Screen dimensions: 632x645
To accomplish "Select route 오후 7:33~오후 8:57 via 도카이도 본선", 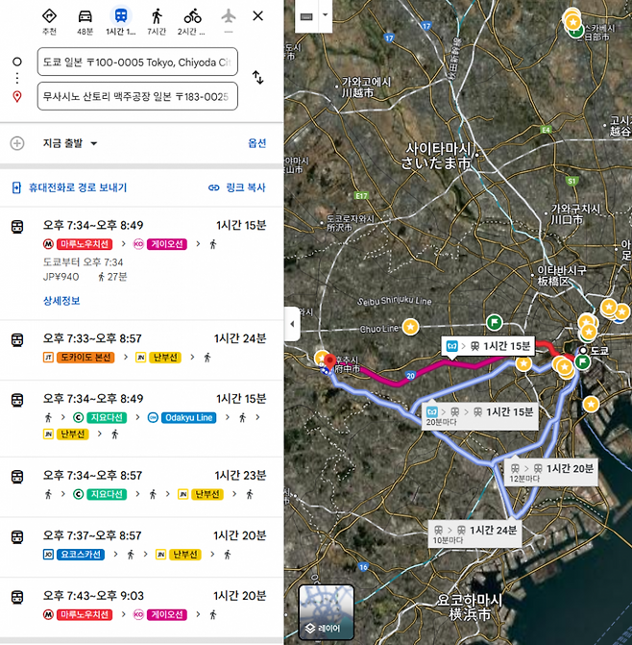I will (x=141, y=350).
